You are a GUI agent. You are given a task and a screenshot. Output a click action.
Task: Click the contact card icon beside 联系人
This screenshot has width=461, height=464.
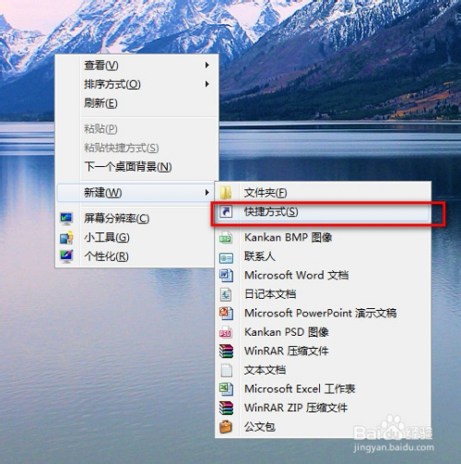226,257
